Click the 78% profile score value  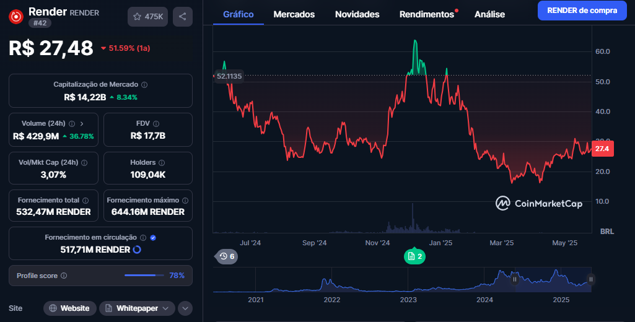coord(177,276)
